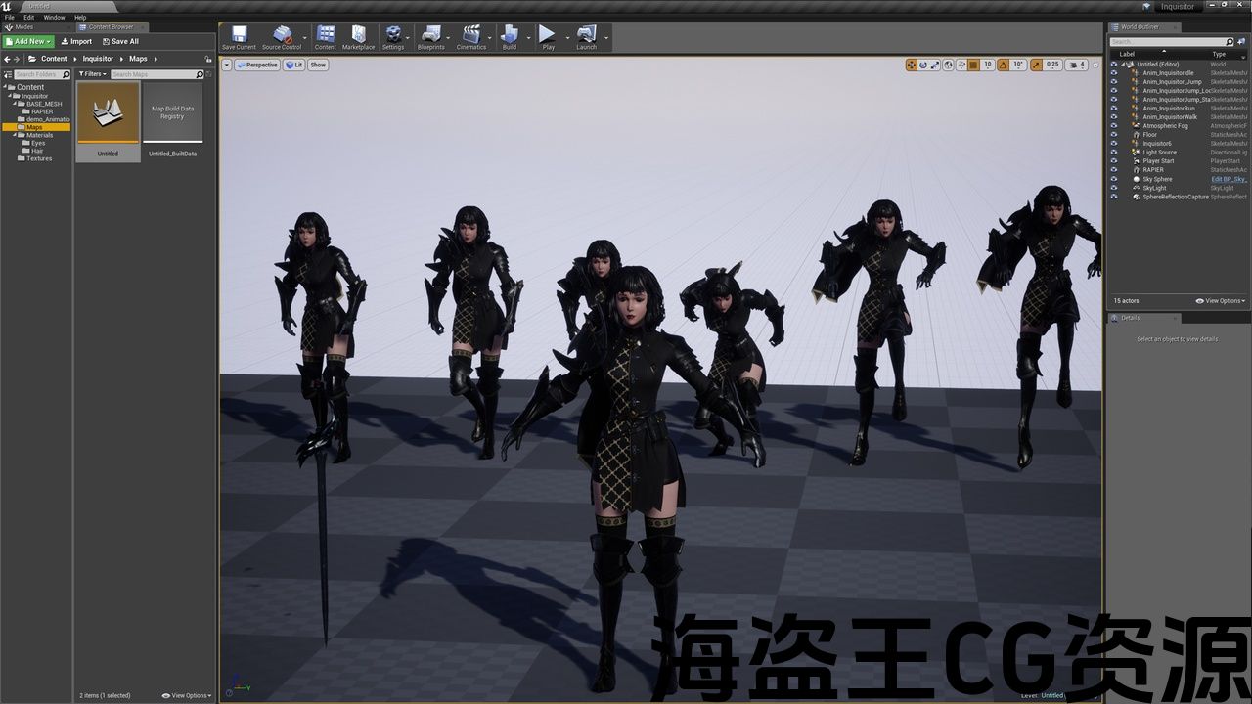1252x704 pixels.
Task: Click the Edit BP_Sky link for Sky Sphere
Action: tap(1229, 179)
